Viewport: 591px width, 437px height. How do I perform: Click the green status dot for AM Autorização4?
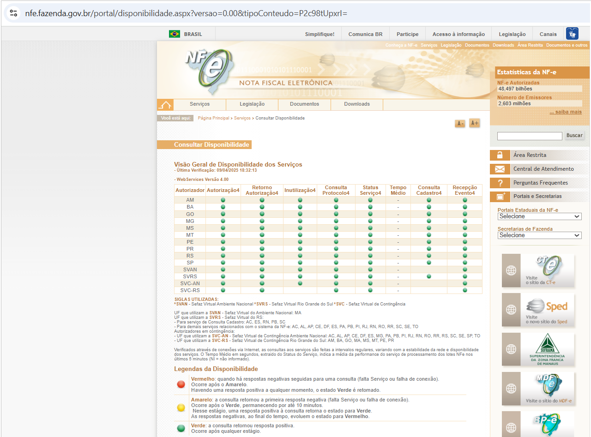pyautogui.click(x=223, y=200)
